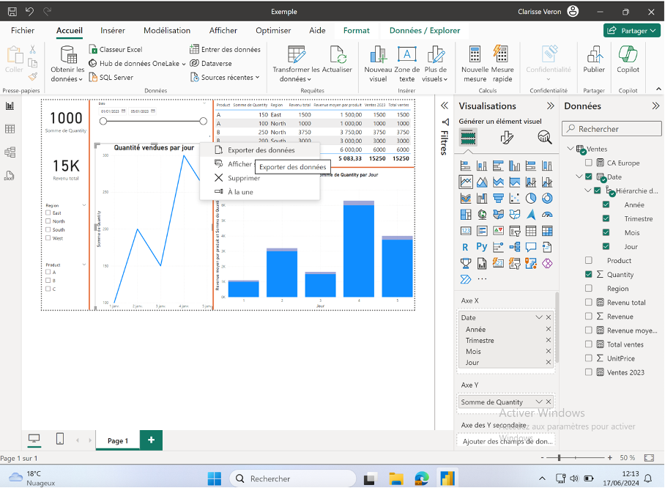Open Copilot from the ribbon
The height and width of the screenshot is (488, 665).
point(628,59)
